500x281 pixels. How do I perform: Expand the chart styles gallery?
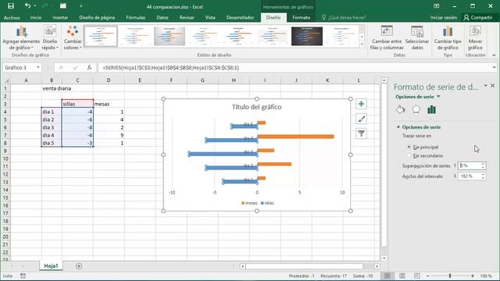coord(362,44)
